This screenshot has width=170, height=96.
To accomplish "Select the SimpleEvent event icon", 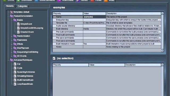I will coord(18,24).
